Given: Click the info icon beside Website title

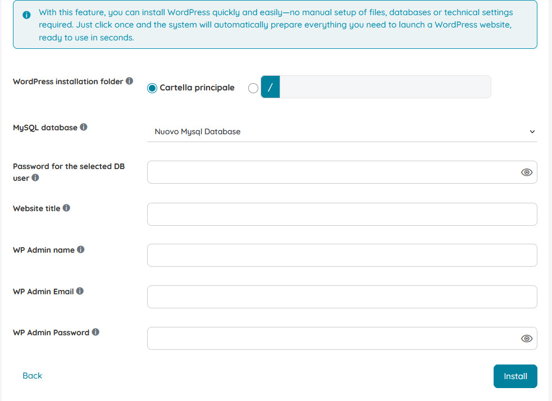Looking at the screenshot, I should tap(66, 208).
